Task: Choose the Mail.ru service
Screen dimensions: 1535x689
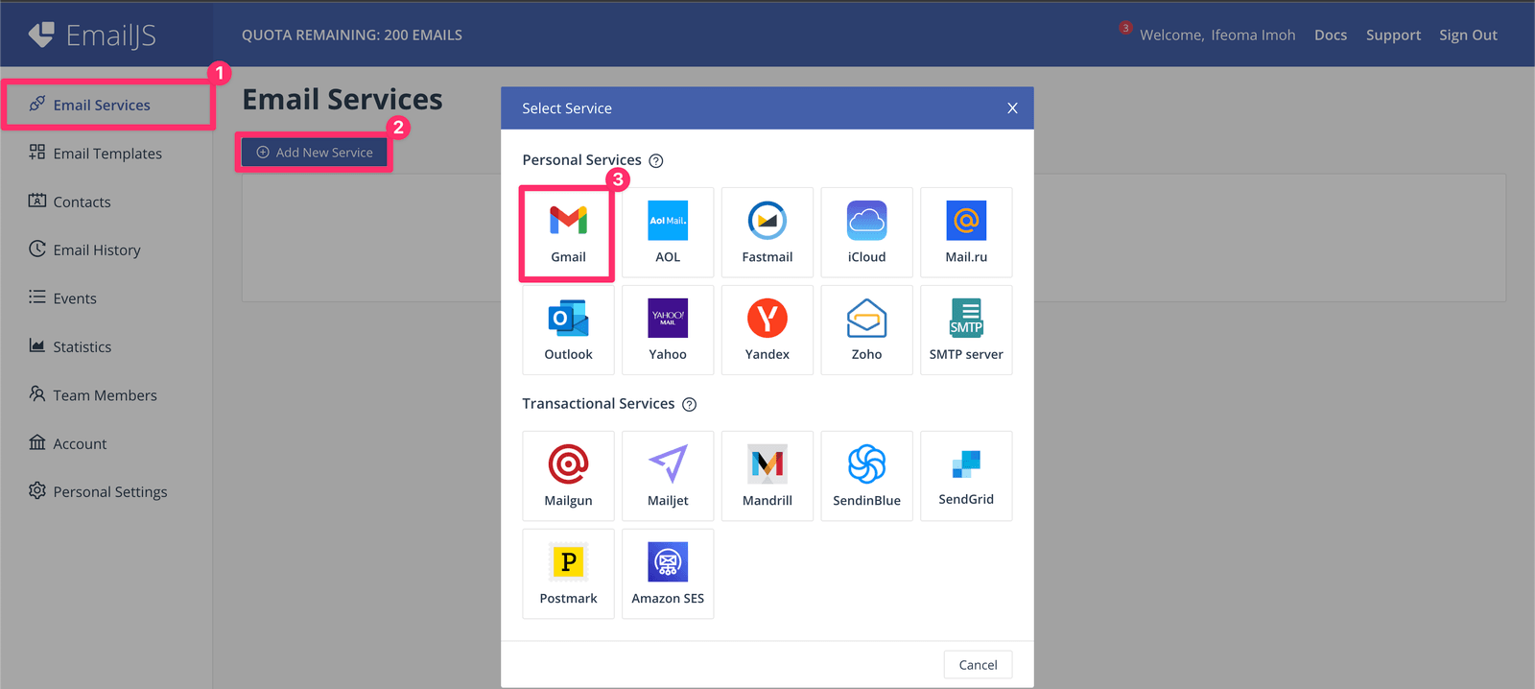Action: coord(966,233)
